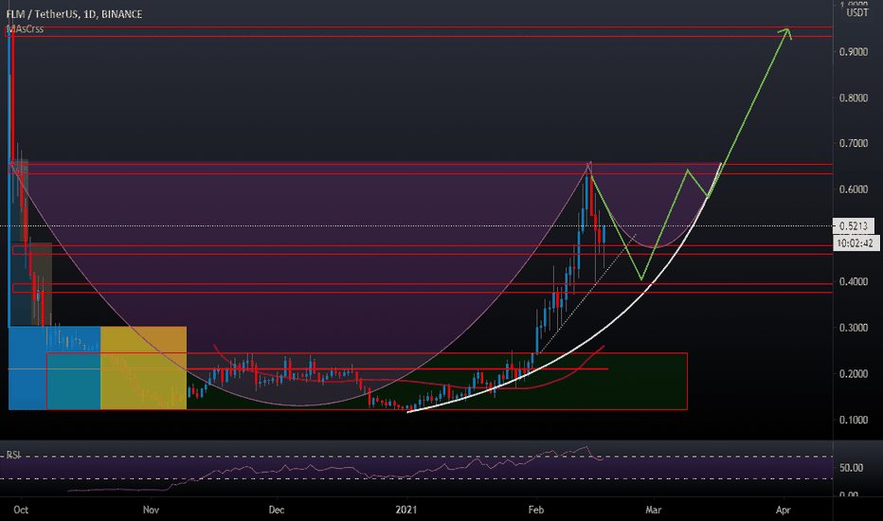Click the 0.7000 price axis label
Image resolution: width=883 pixels, height=521 pixels.
tap(853, 144)
